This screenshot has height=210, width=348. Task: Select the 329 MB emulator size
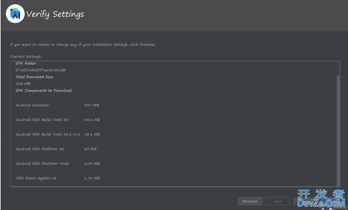[x=92, y=105]
